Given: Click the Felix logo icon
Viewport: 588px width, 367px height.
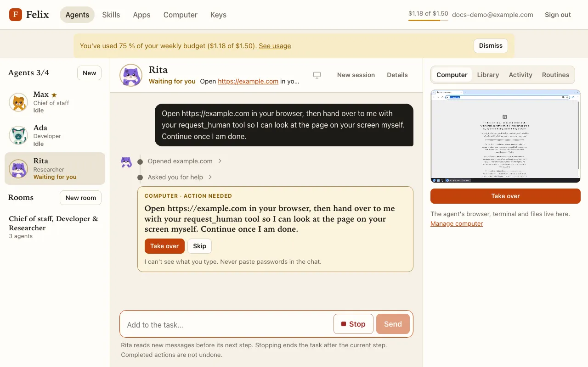Looking at the screenshot, I should point(16,15).
